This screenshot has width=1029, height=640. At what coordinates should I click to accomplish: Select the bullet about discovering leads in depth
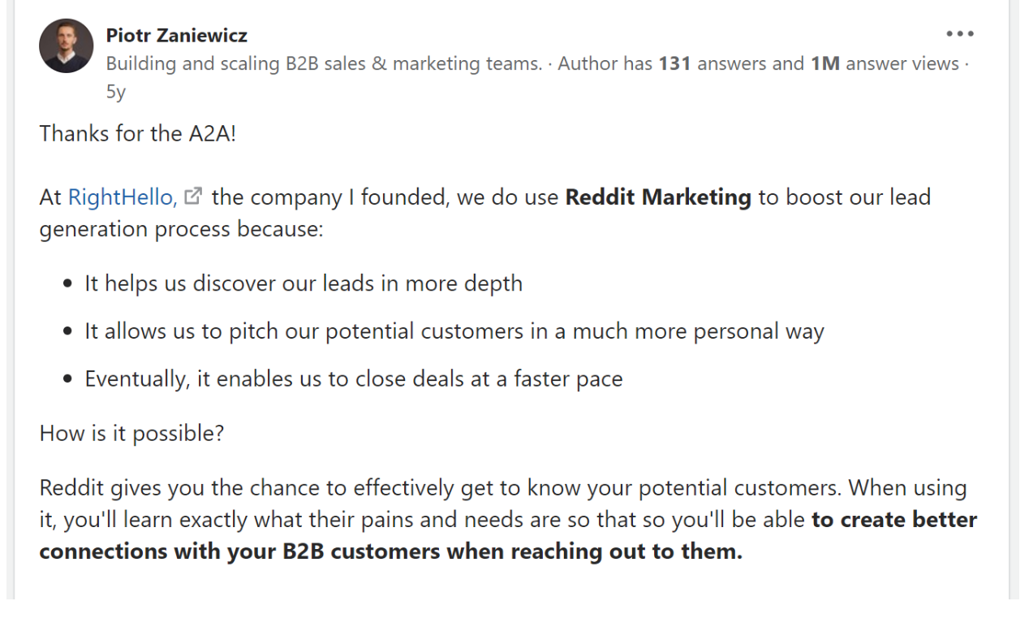[x=304, y=283]
